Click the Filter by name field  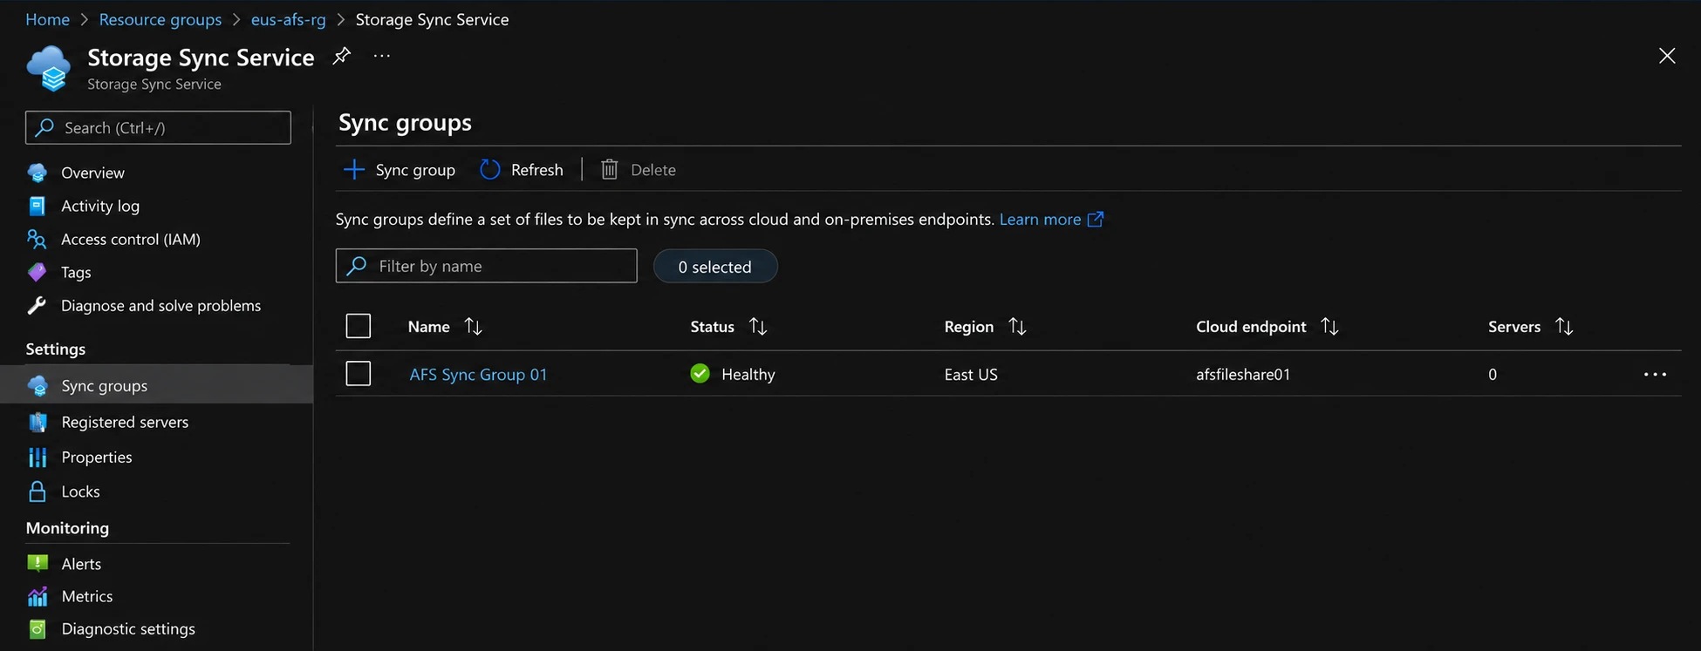click(x=486, y=266)
